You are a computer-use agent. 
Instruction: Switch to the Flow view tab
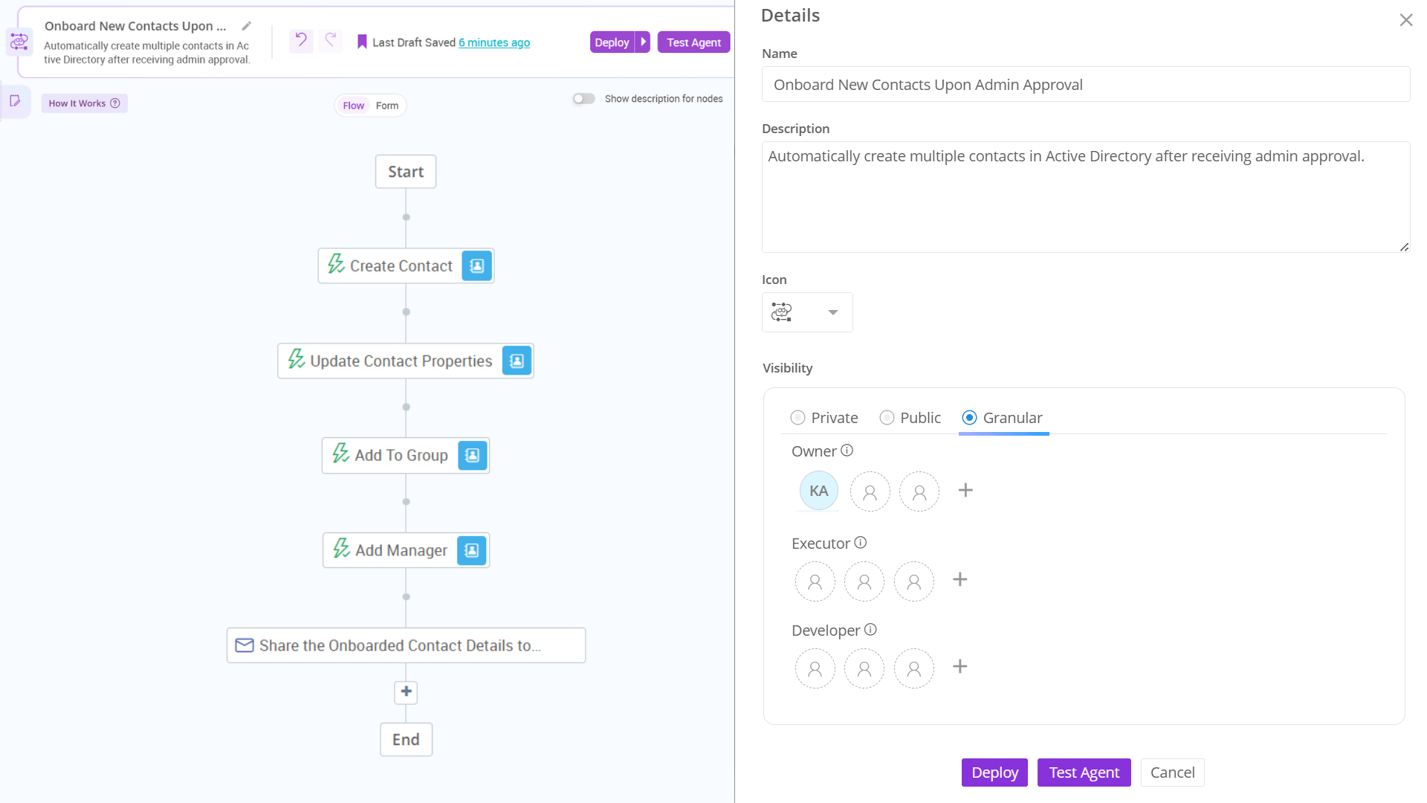point(353,106)
